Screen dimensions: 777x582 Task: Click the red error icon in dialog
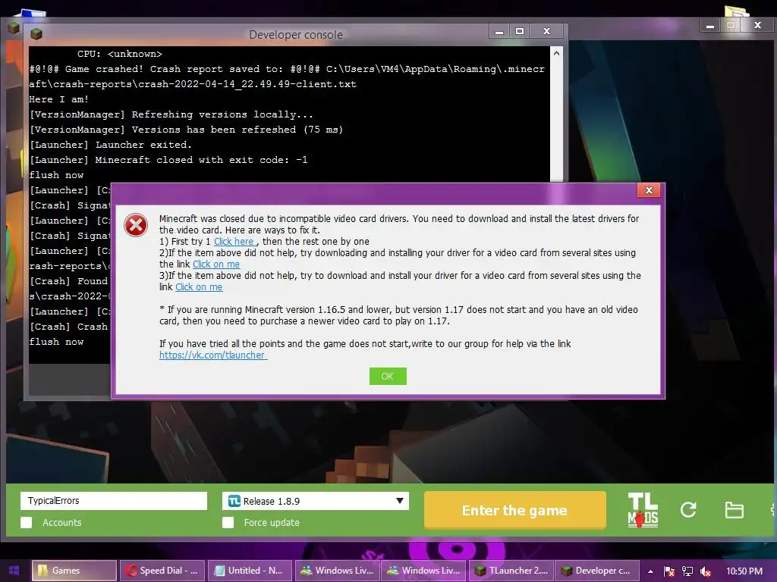136,225
